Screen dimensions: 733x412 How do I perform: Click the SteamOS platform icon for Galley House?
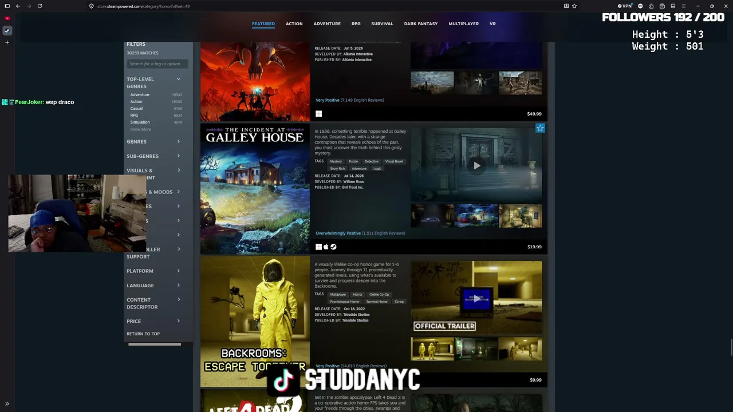[x=333, y=247]
